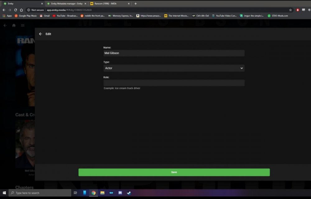Open the Apps bookmark shortcut
The width and height of the screenshot is (311, 199).
(x=7, y=16)
